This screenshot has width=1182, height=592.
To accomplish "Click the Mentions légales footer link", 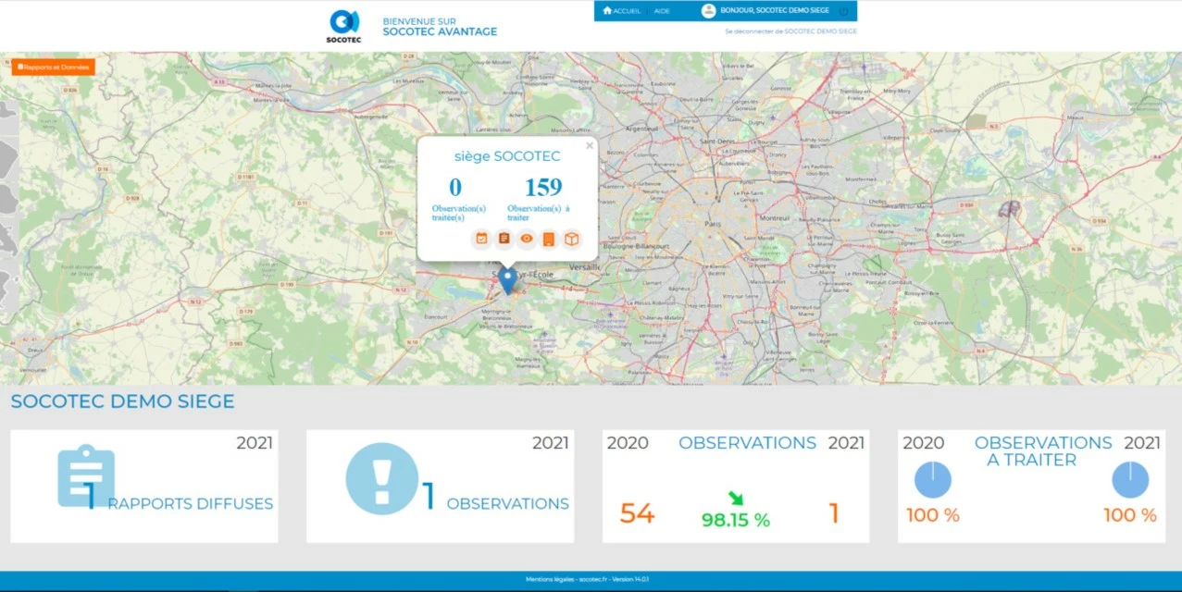I will (x=550, y=580).
